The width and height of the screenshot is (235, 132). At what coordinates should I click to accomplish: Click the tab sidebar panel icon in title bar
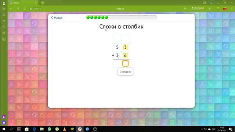coord(205,3)
